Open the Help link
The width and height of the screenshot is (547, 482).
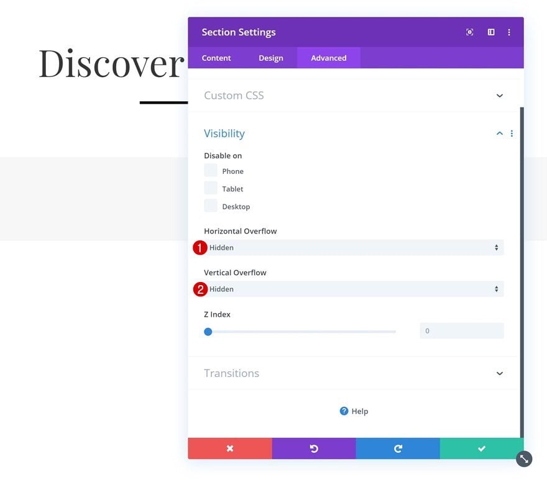354,411
